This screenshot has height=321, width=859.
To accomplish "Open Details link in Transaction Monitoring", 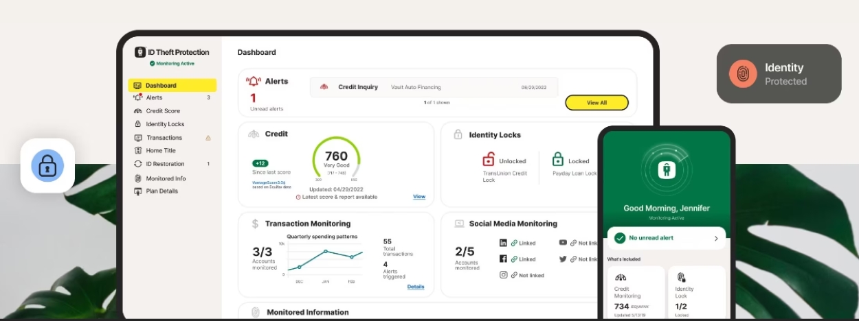I will coord(416,287).
